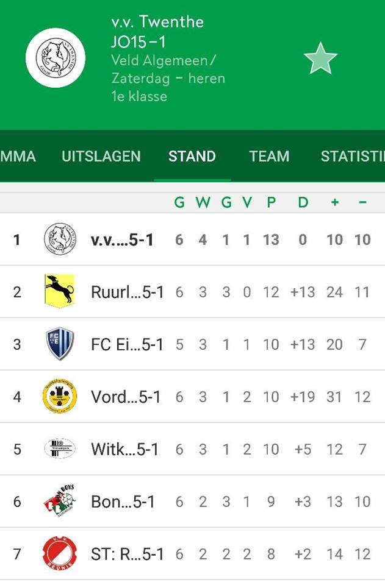
Task: Switch to the UITSLAGEN tab
Action: click(101, 157)
